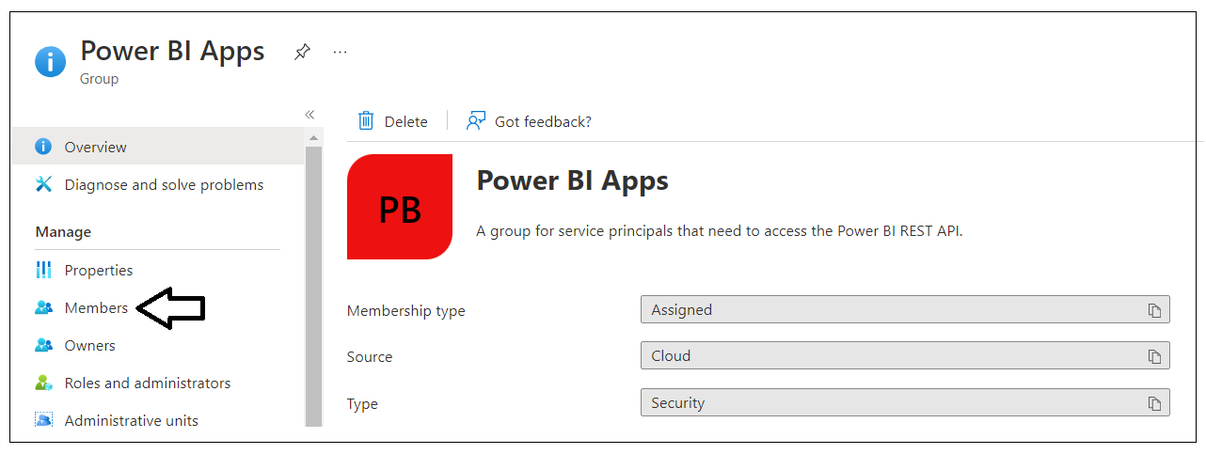Click the Source Cloud field

click(x=905, y=355)
